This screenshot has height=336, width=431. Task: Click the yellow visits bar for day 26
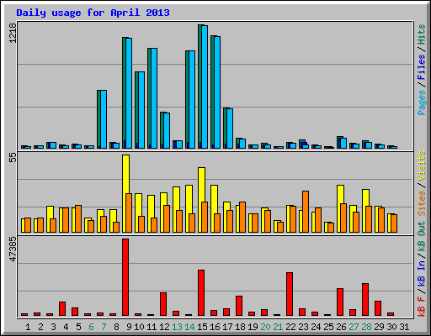(x=340, y=194)
